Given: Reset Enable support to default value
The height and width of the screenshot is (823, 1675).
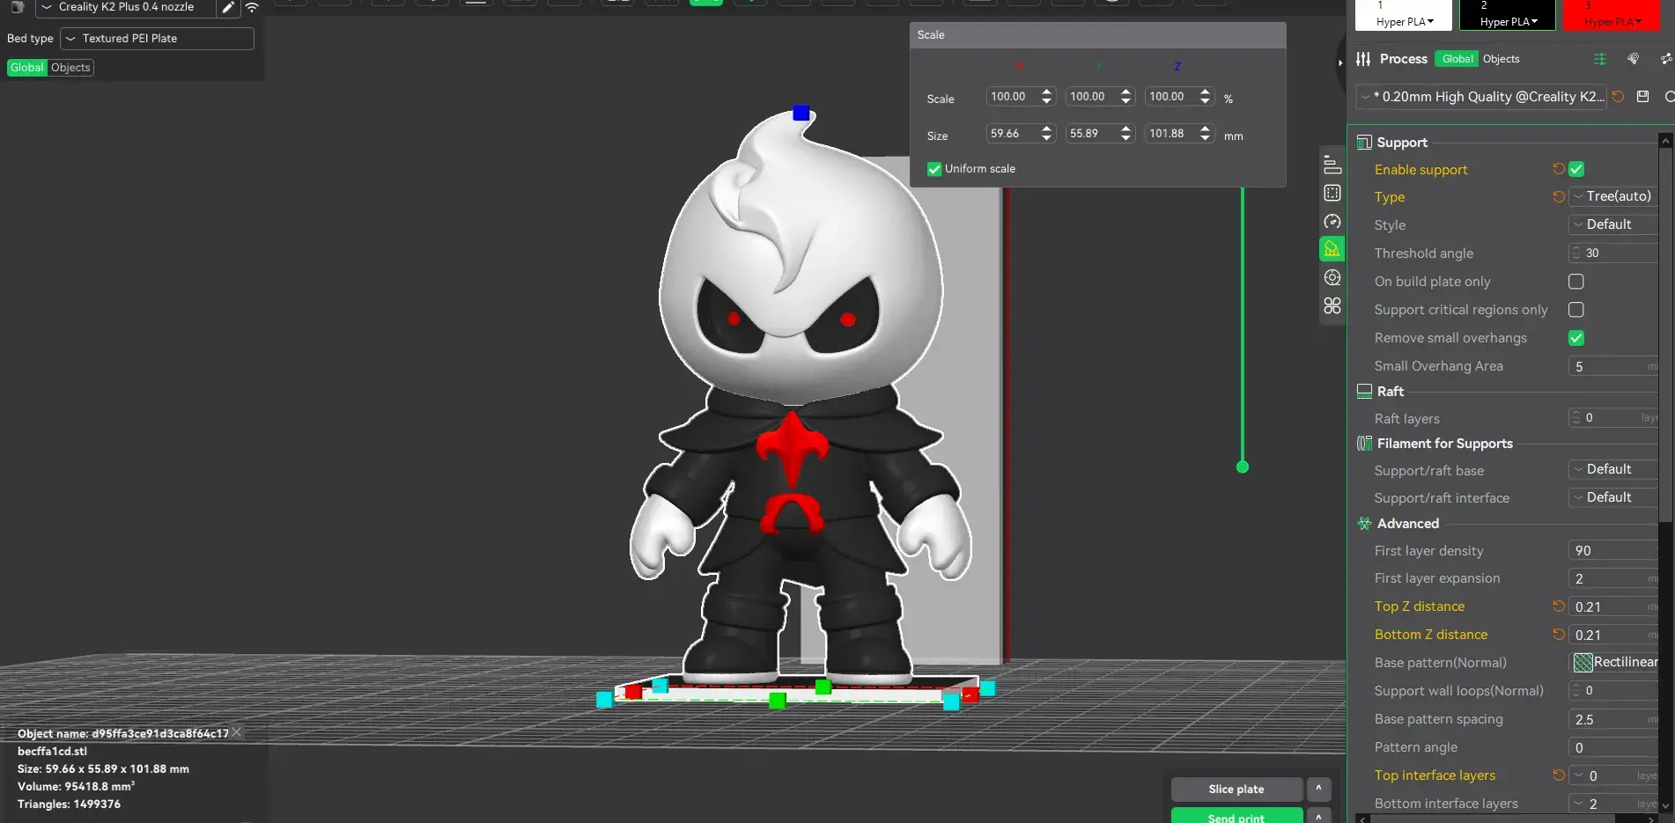Looking at the screenshot, I should coord(1558,169).
